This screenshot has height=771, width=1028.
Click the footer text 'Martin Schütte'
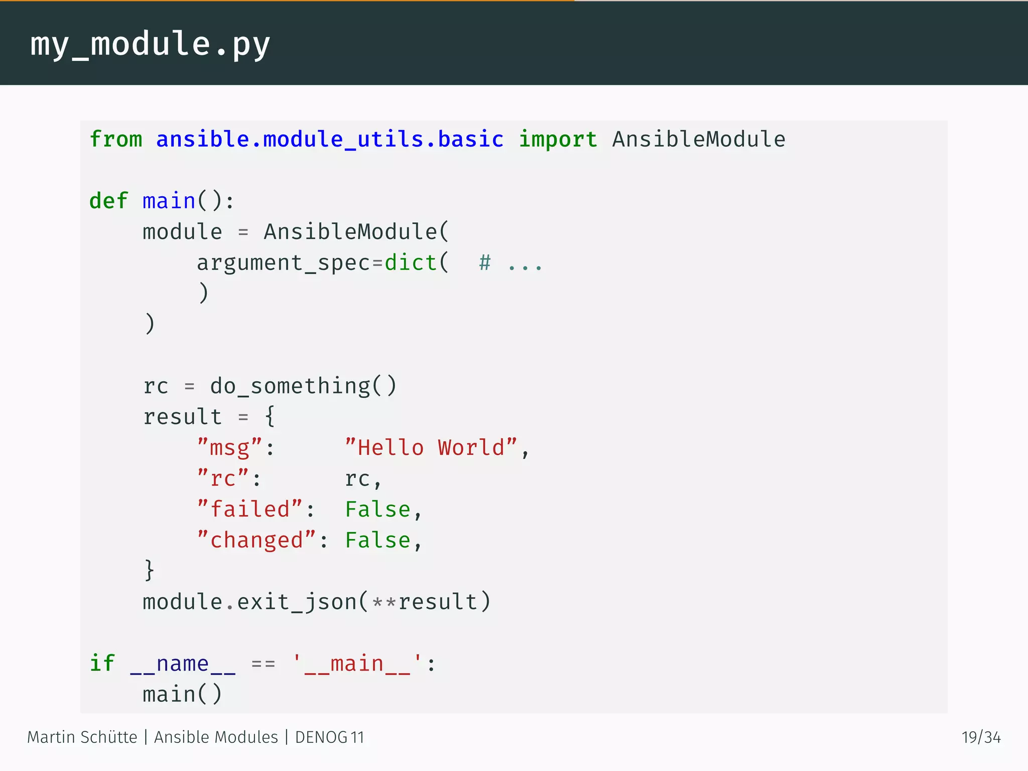pos(82,737)
